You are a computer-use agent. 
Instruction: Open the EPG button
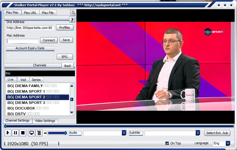(x=65, y=57)
